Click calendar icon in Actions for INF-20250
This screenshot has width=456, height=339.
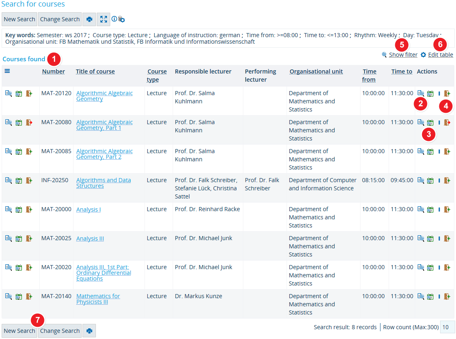(430, 181)
